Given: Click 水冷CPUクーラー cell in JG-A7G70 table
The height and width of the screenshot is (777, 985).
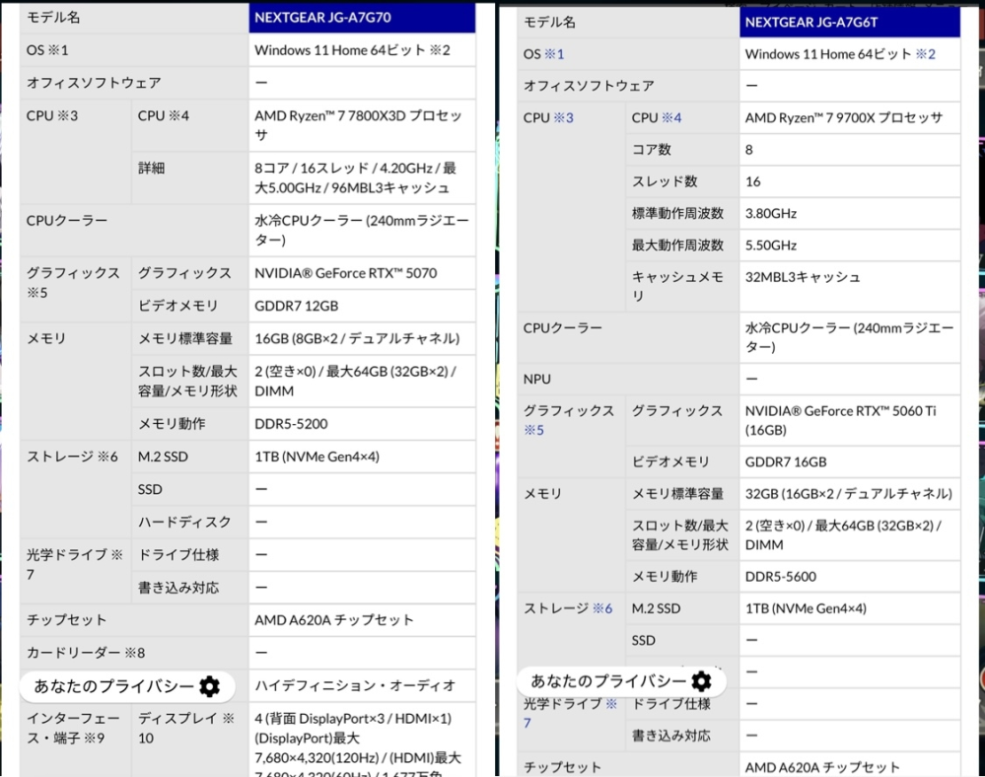Looking at the screenshot, I should pyautogui.click(x=362, y=231).
